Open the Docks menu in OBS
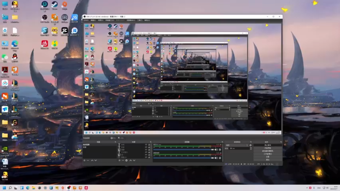Image resolution: width=340 pixels, height=191 pixels. pyautogui.click(x=110, y=20)
